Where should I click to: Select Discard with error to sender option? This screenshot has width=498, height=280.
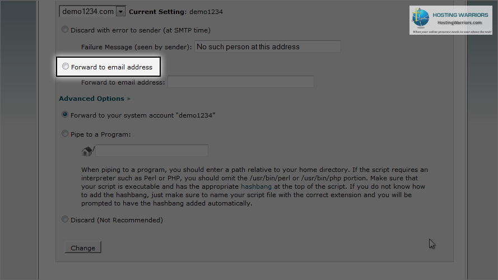(65, 30)
